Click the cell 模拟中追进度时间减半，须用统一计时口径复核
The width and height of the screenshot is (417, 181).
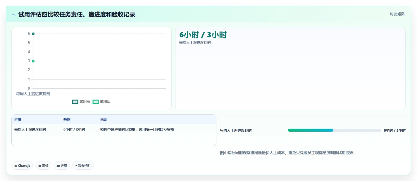[137, 129]
